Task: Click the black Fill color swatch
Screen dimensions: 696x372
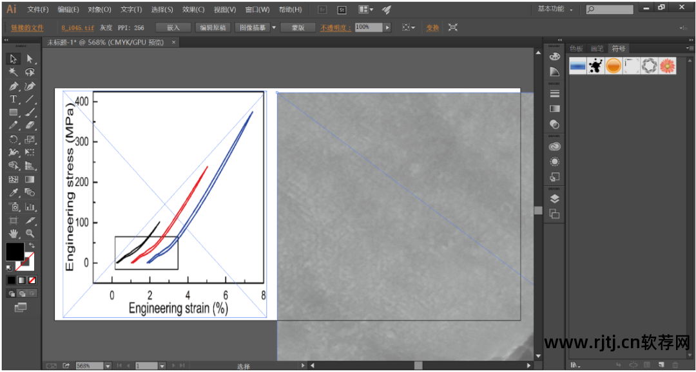Action: 15,252
